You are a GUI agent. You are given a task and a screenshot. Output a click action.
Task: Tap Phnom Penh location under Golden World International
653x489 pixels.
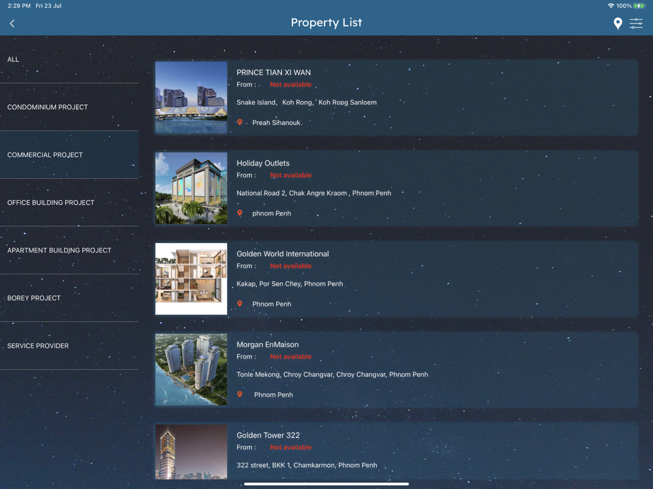tap(272, 304)
